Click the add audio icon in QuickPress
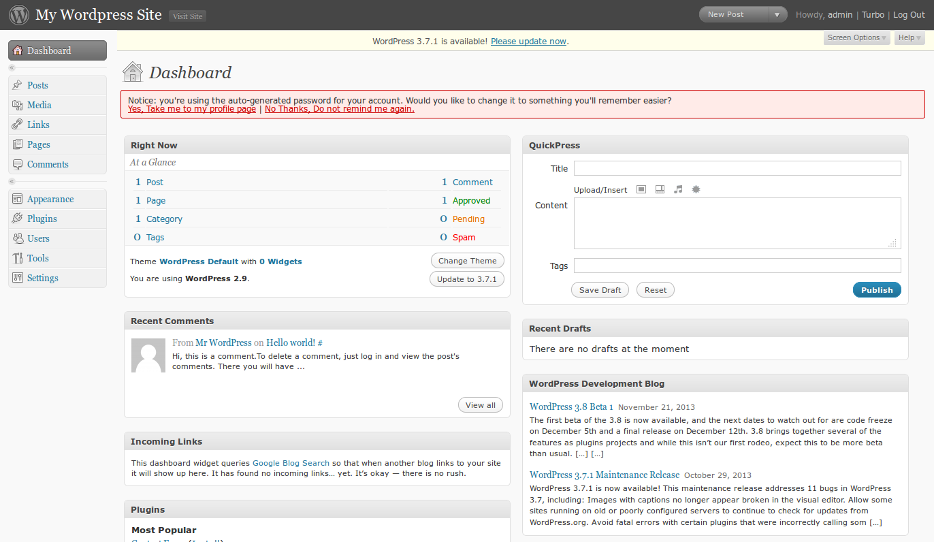934x542 pixels. coord(677,190)
